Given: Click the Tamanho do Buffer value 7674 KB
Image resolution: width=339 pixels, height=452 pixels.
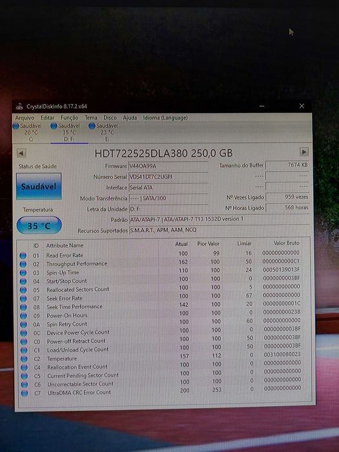Looking at the screenshot, I should coord(287,165).
